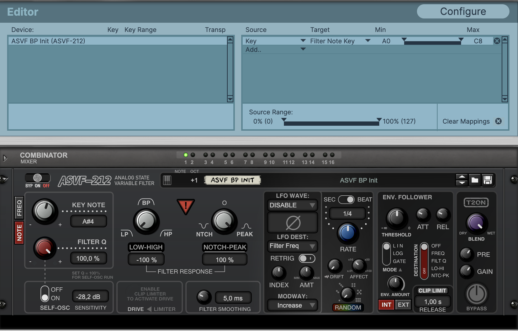Open the LFO DEST Filter Freq dropdown
Screen dimensions: 518x331
(292, 246)
